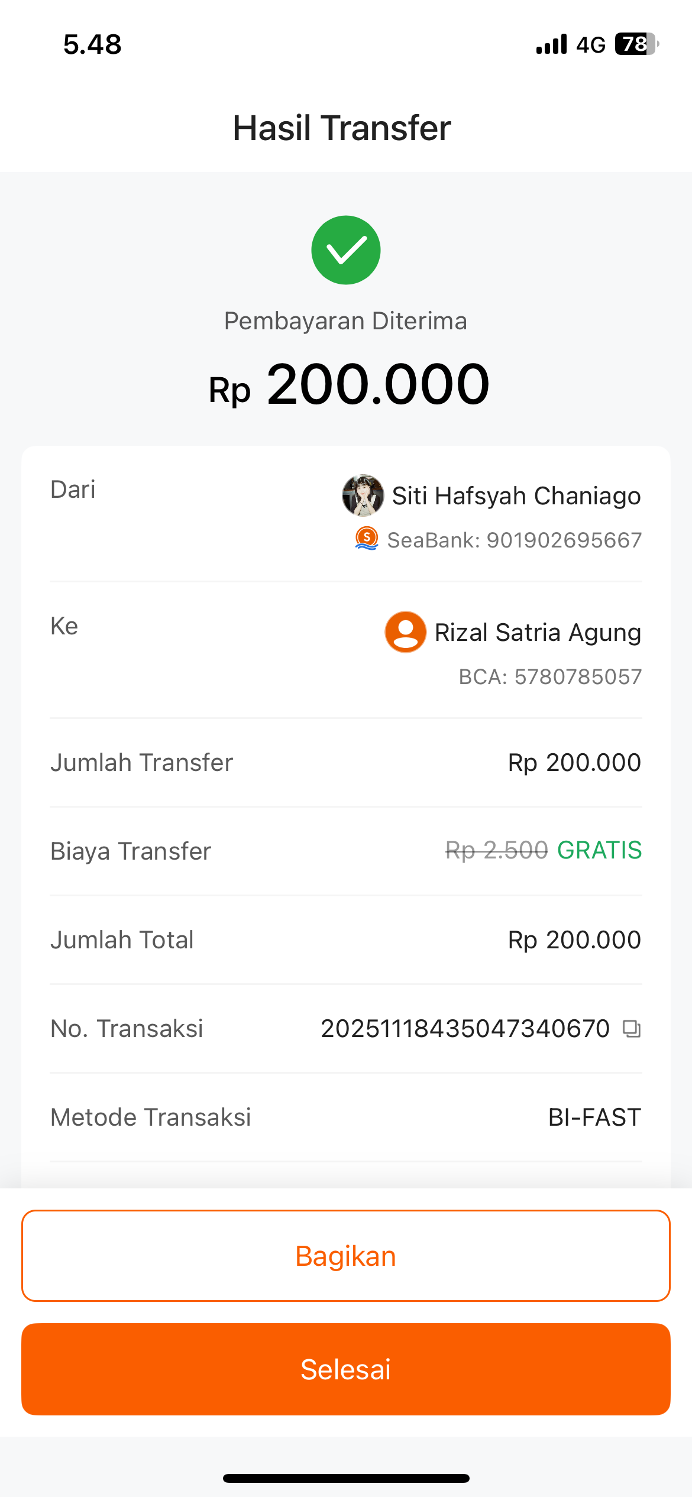Image resolution: width=692 pixels, height=1497 pixels.
Task: Tap the SeaBank account number 901902695667
Action: point(564,540)
